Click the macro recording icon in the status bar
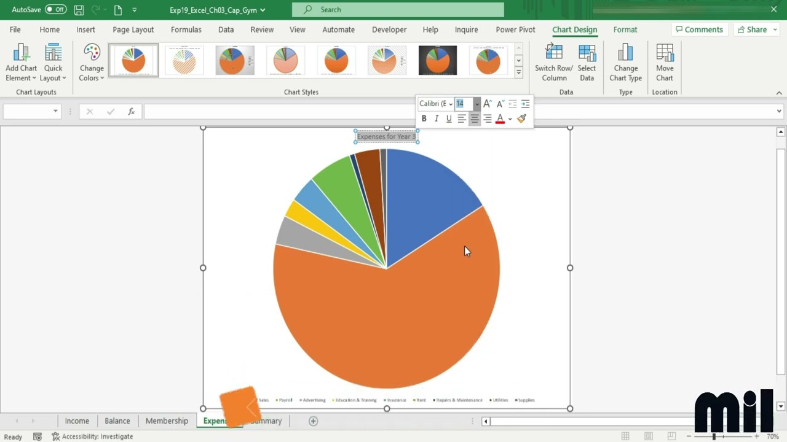Image resolution: width=787 pixels, height=442 pixels. (x=38, y=436)
